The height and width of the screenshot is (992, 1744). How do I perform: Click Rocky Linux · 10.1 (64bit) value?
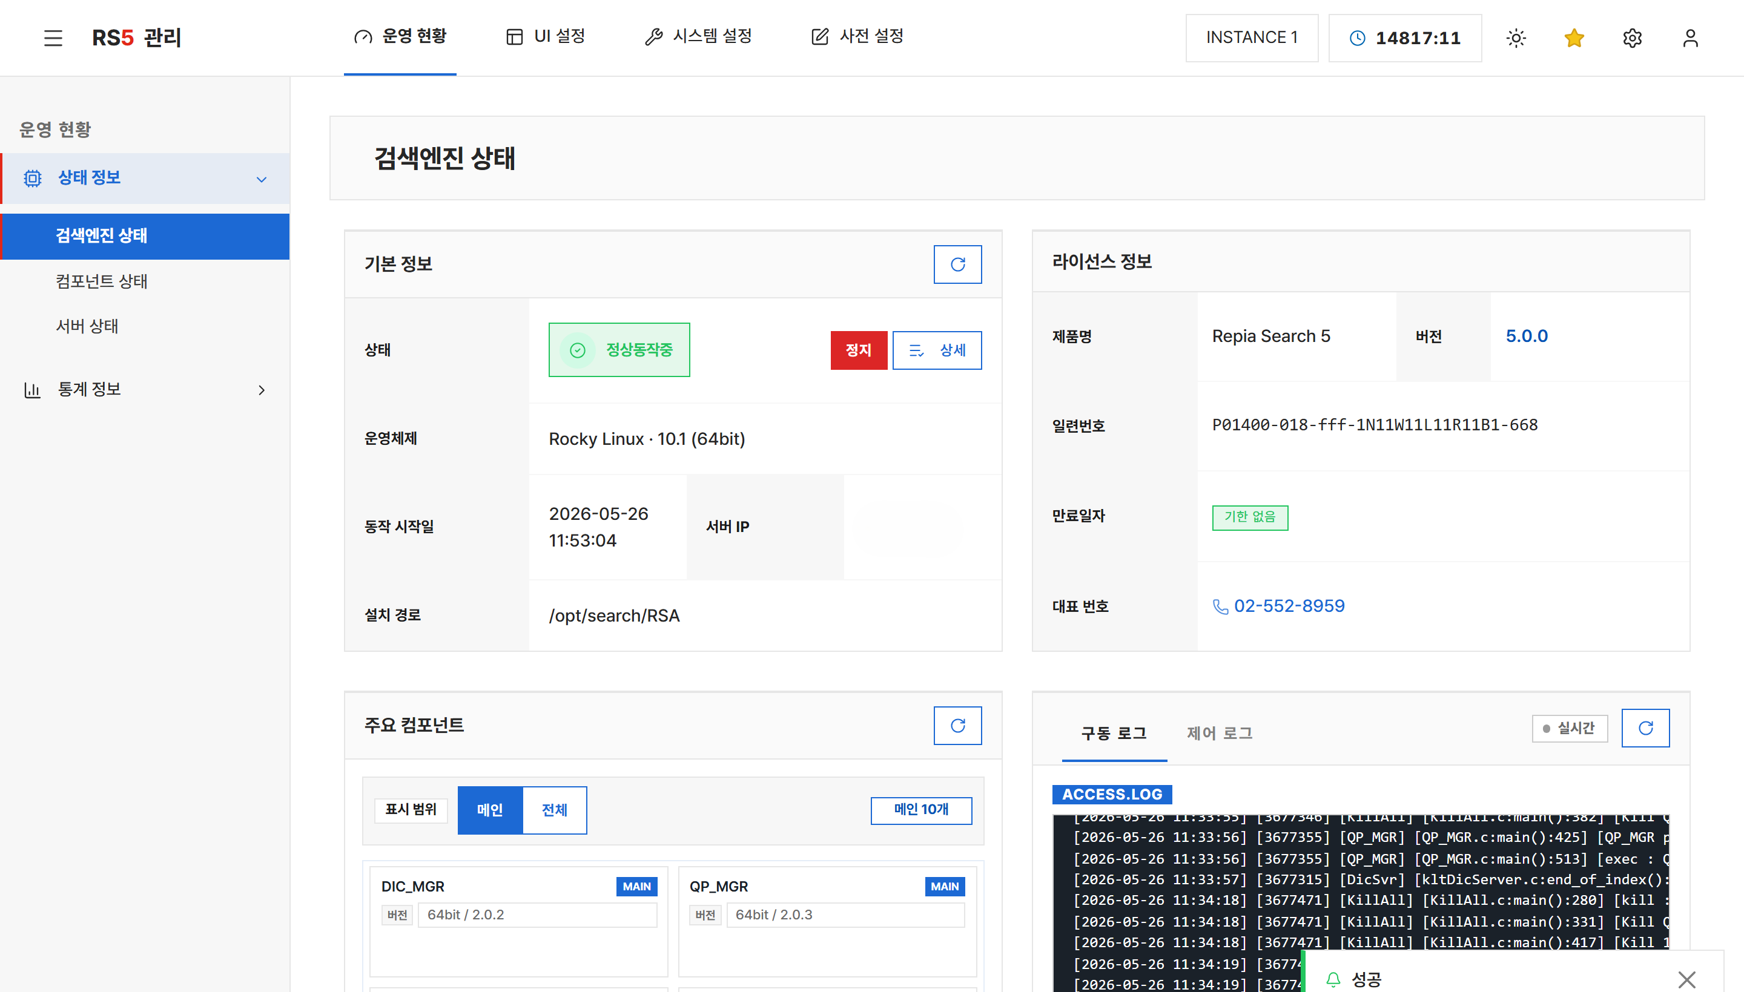point(647,439)
